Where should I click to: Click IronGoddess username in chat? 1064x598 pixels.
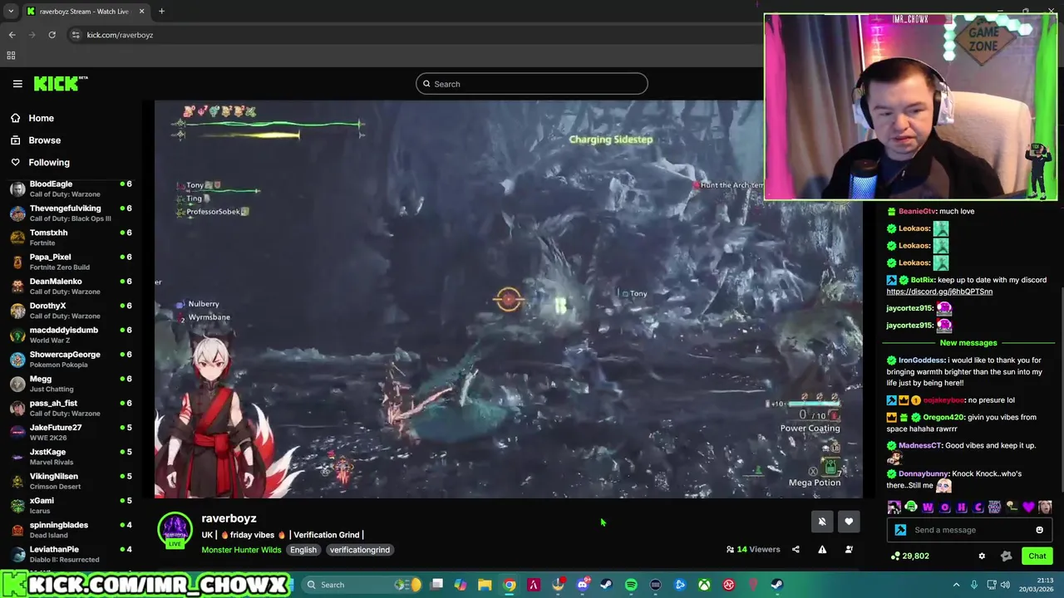click(922, 360)
